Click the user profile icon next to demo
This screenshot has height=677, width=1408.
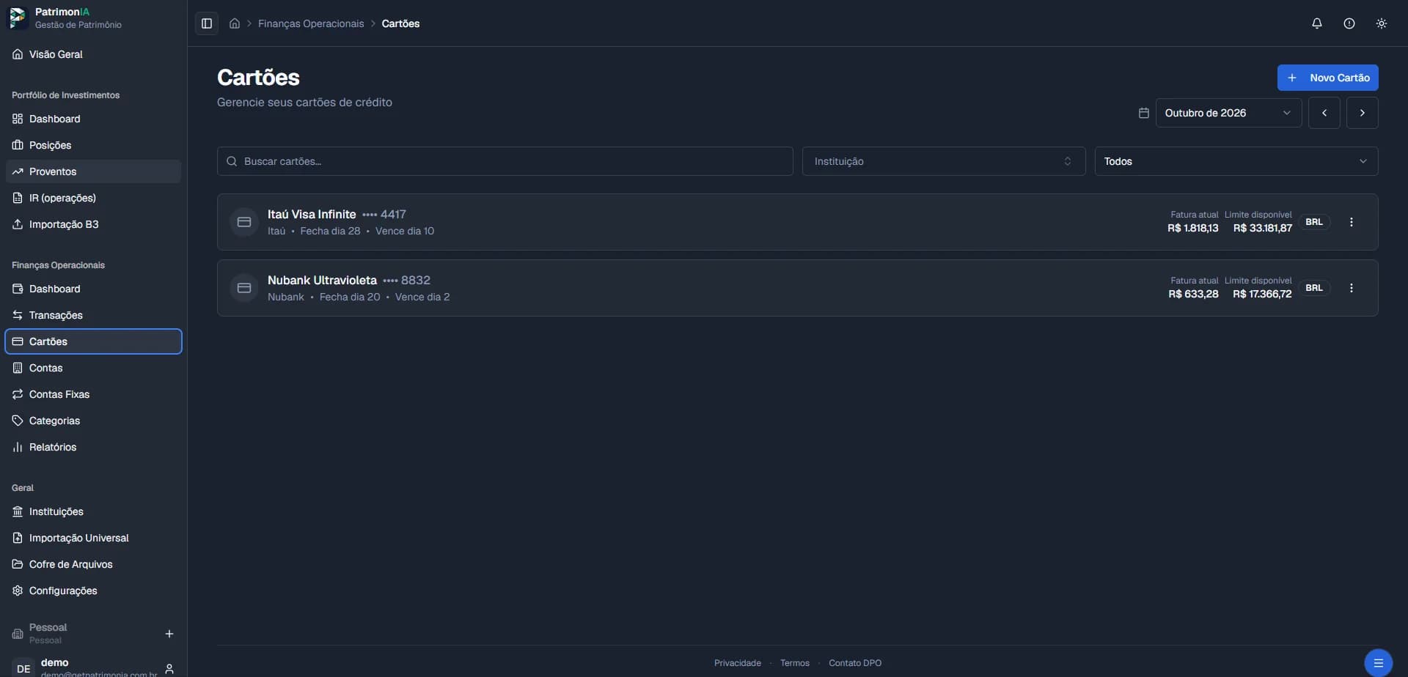tap(169, 668)
